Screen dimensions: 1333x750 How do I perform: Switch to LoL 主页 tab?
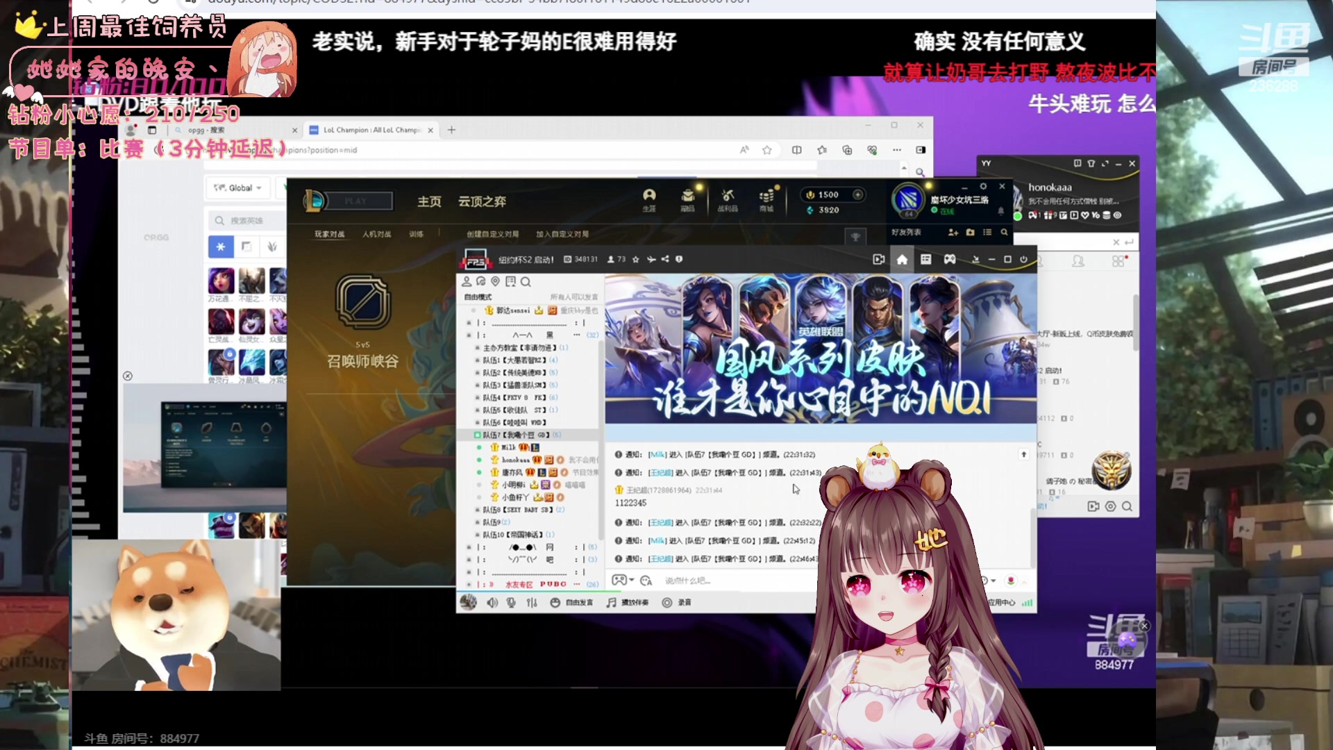[x=429, y=201]
